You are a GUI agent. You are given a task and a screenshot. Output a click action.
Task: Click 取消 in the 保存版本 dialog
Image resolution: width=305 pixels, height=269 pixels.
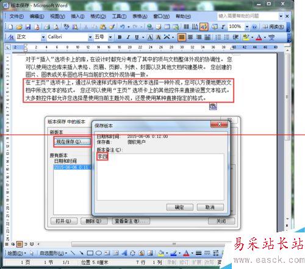tap(210, 207)
